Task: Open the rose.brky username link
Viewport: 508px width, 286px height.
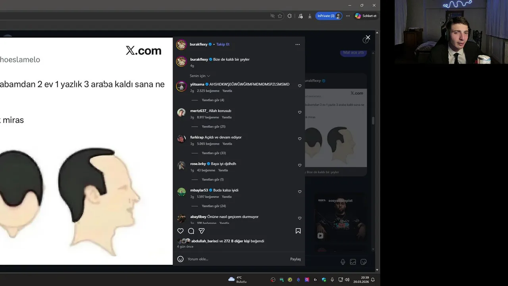Action: [x=198, y=164]
